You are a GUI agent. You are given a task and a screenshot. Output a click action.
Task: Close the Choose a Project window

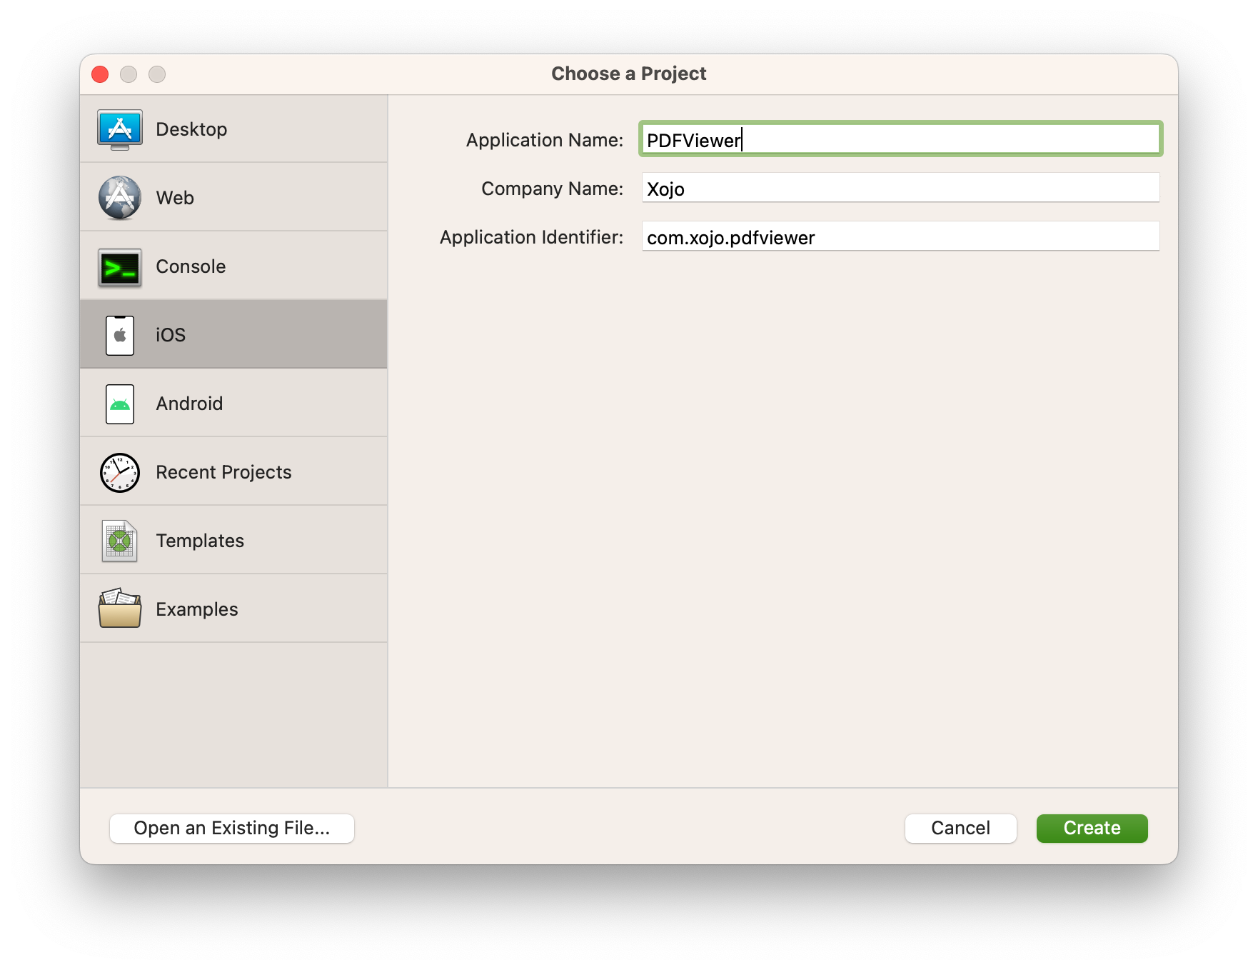100,74
